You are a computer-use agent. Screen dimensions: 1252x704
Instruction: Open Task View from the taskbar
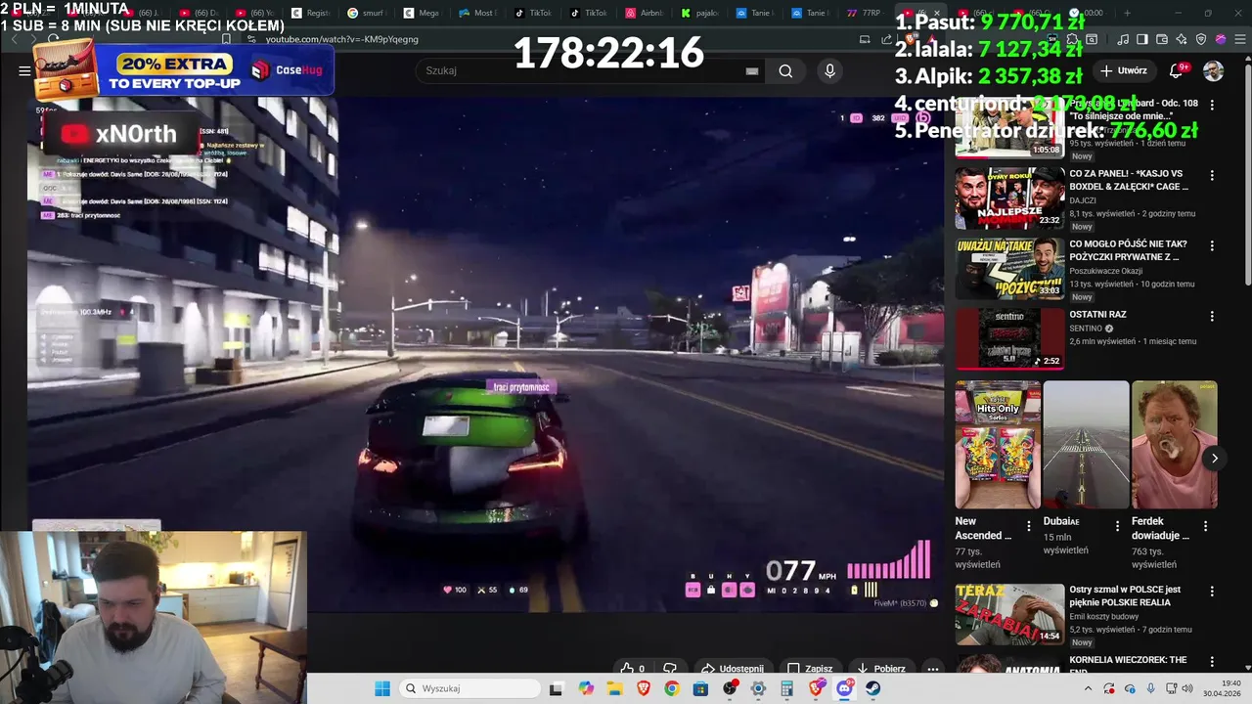556,688
